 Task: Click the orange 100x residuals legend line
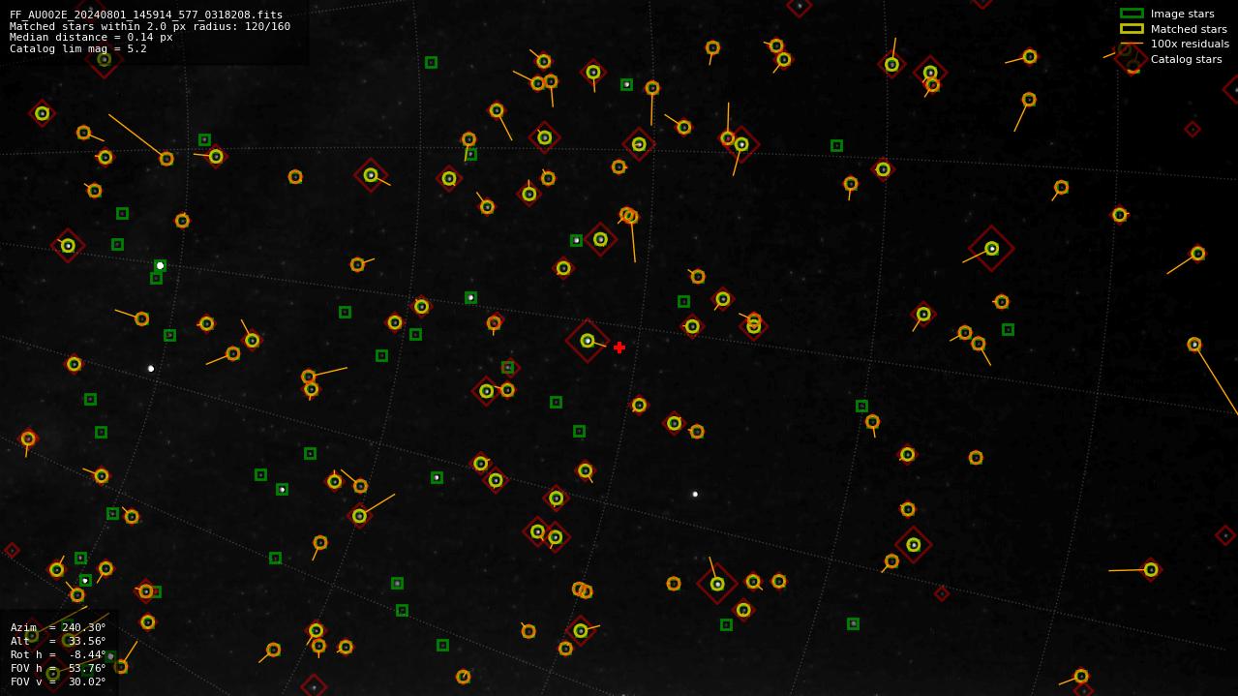point(1132,44)
